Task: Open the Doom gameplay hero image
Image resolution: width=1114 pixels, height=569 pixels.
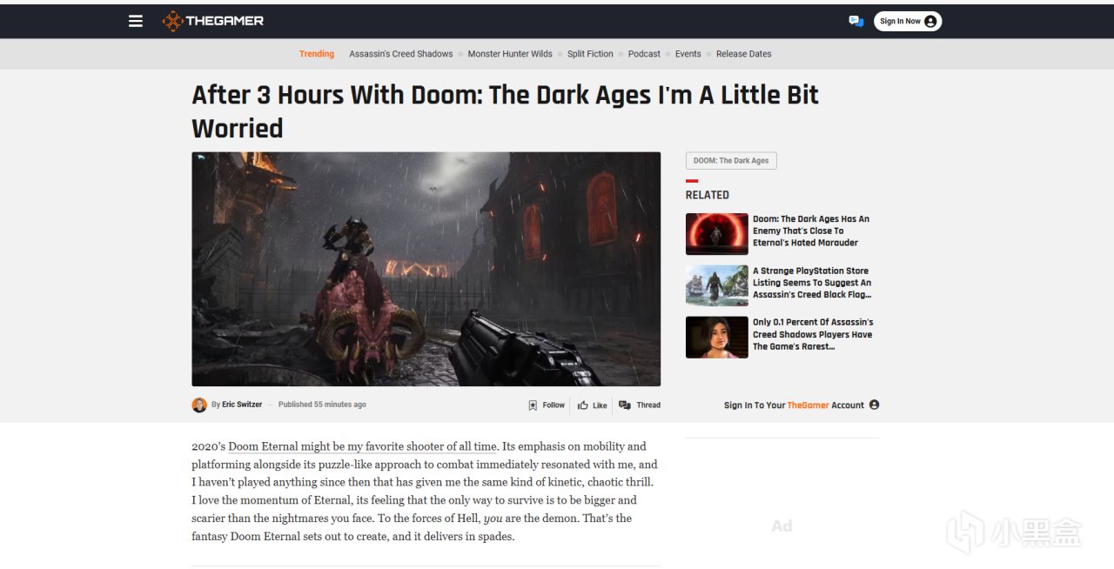Action: click(426, 269)
